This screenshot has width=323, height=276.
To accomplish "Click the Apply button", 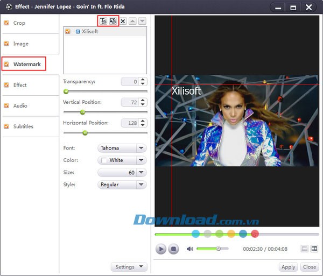I will point(288,267).
